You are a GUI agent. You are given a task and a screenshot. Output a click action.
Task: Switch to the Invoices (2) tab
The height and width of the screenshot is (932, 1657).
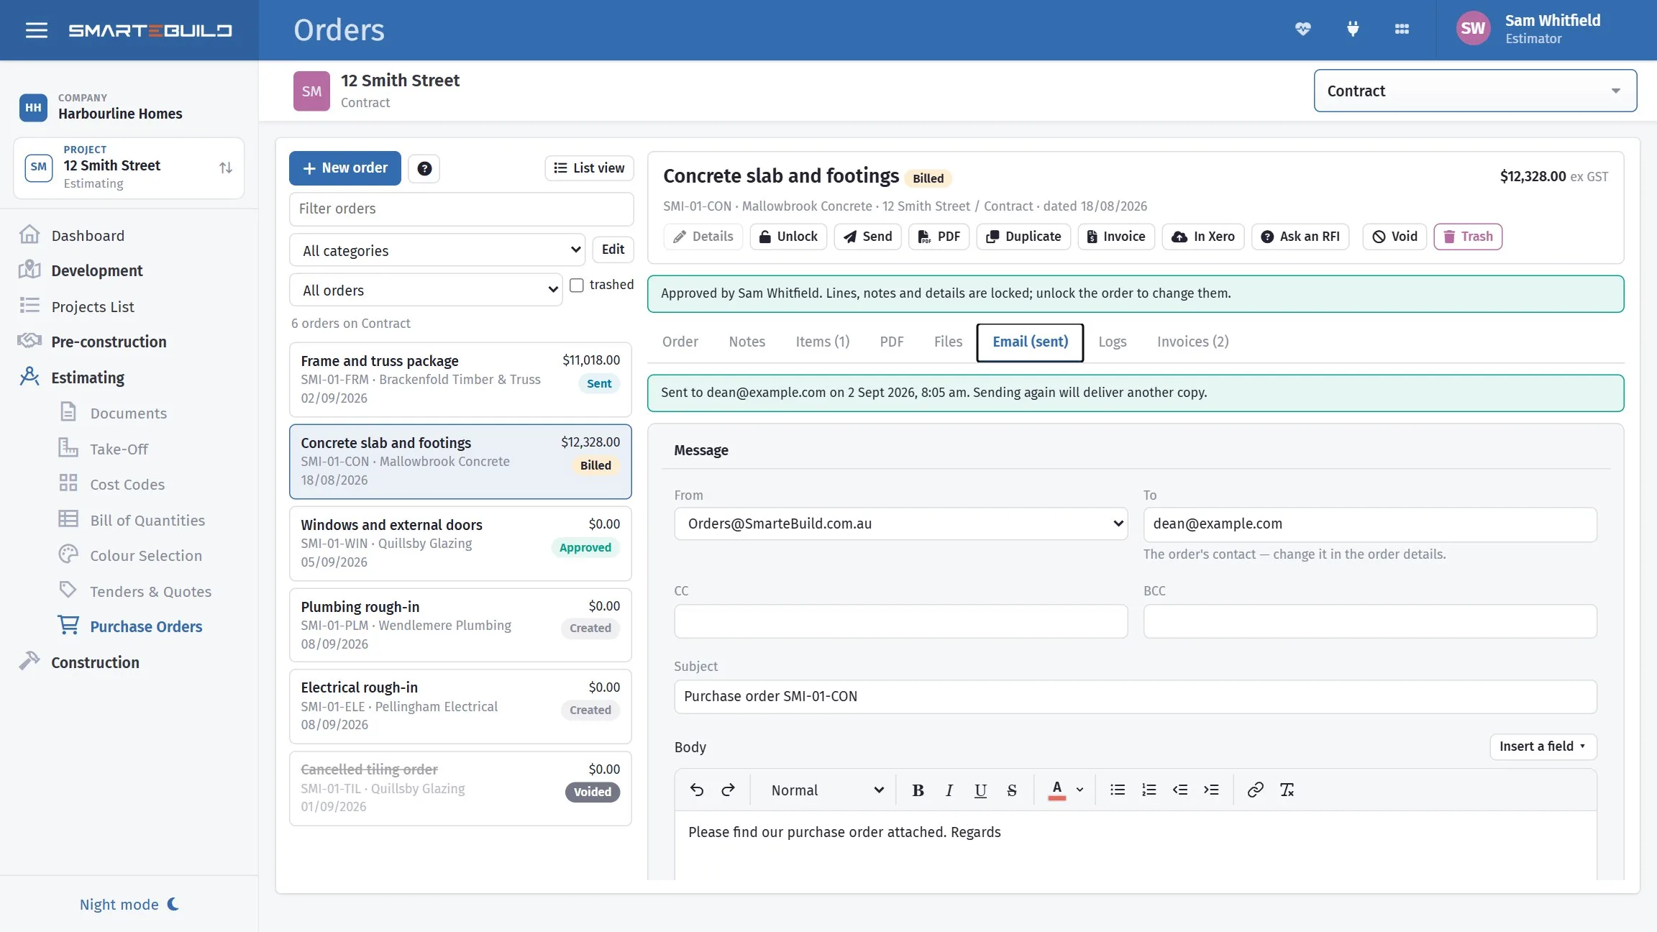1192,342
